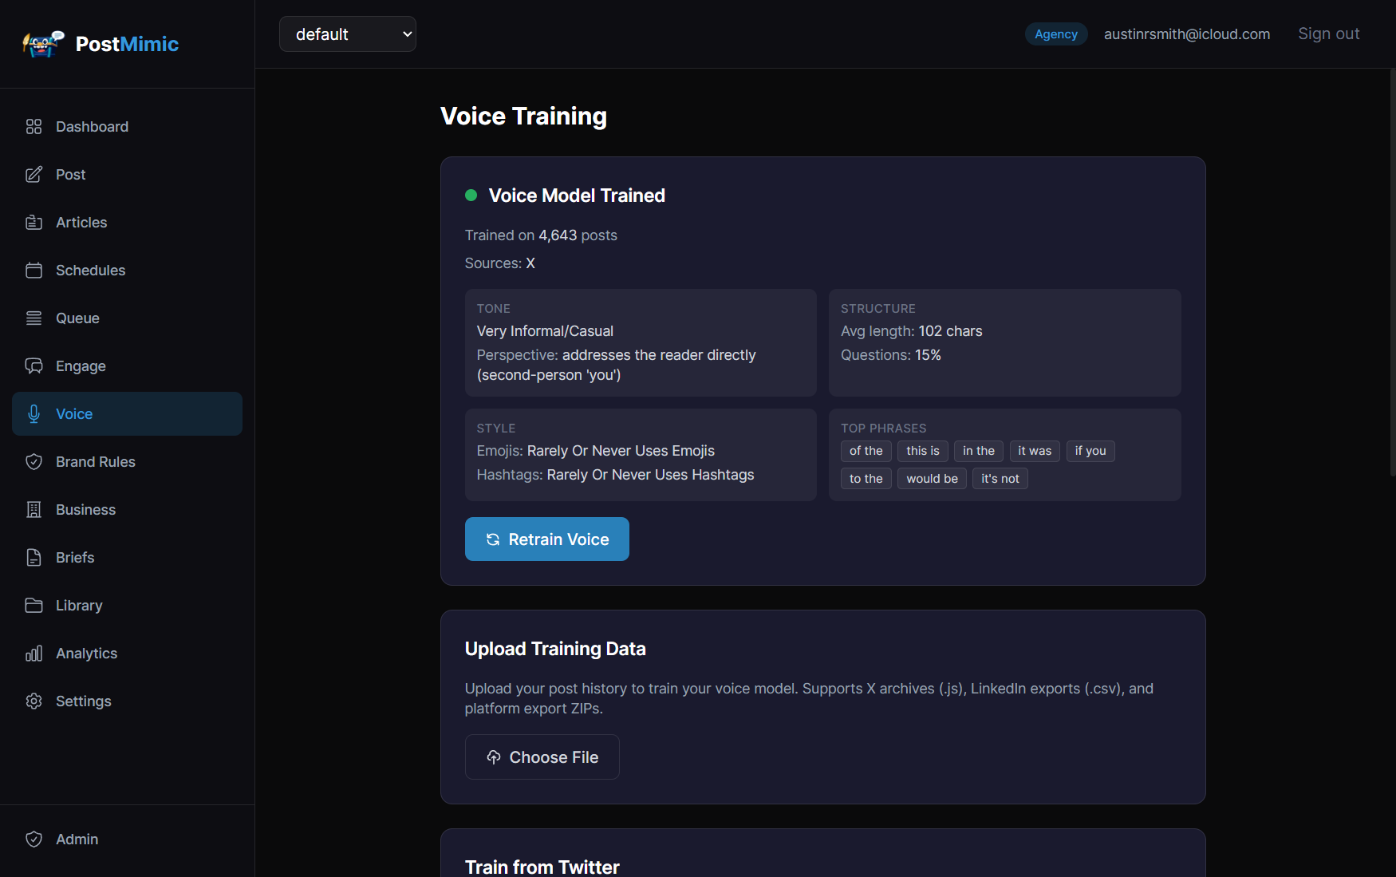Click the Sign out link
1396x877 pixels.
pos(1329,34)
